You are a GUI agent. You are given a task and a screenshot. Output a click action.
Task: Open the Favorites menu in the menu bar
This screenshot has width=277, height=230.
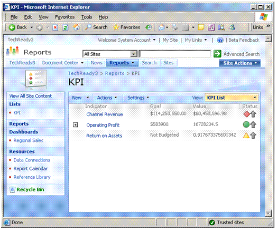point(64,17)
